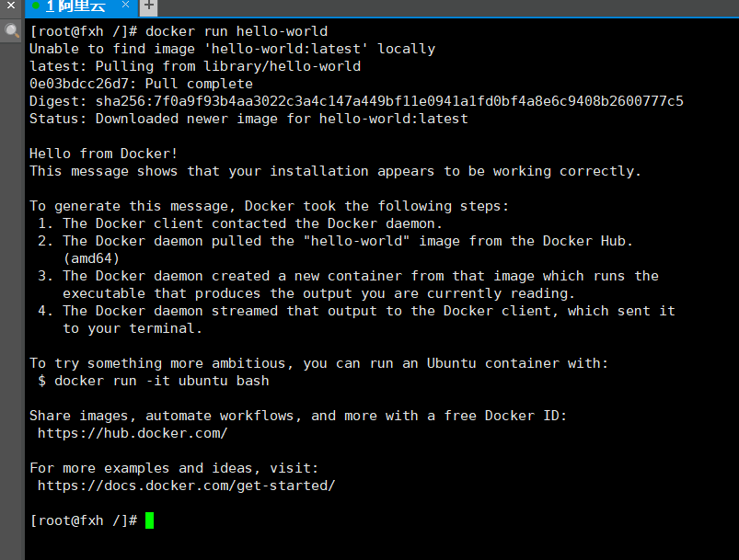This screenshot has height=560, width=739.
Task: Open the search magnifier icon
Action: click(x=11, y=31)
